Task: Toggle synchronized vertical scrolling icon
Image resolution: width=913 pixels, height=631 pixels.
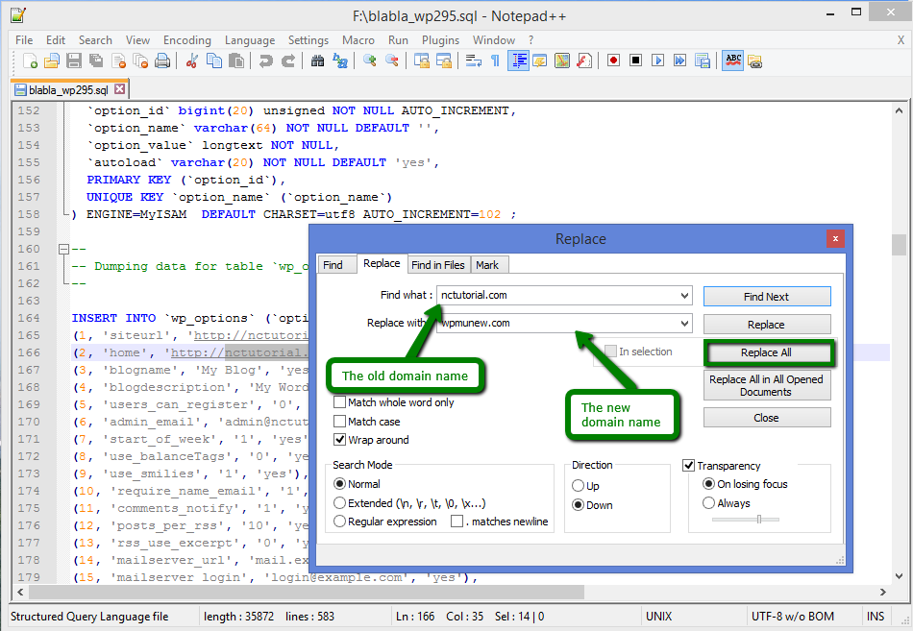Action: [x=422, y=61]
